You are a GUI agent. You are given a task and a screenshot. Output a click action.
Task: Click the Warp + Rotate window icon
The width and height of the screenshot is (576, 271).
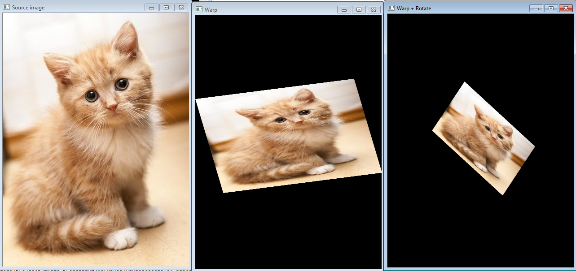click(x=391, y=8)
